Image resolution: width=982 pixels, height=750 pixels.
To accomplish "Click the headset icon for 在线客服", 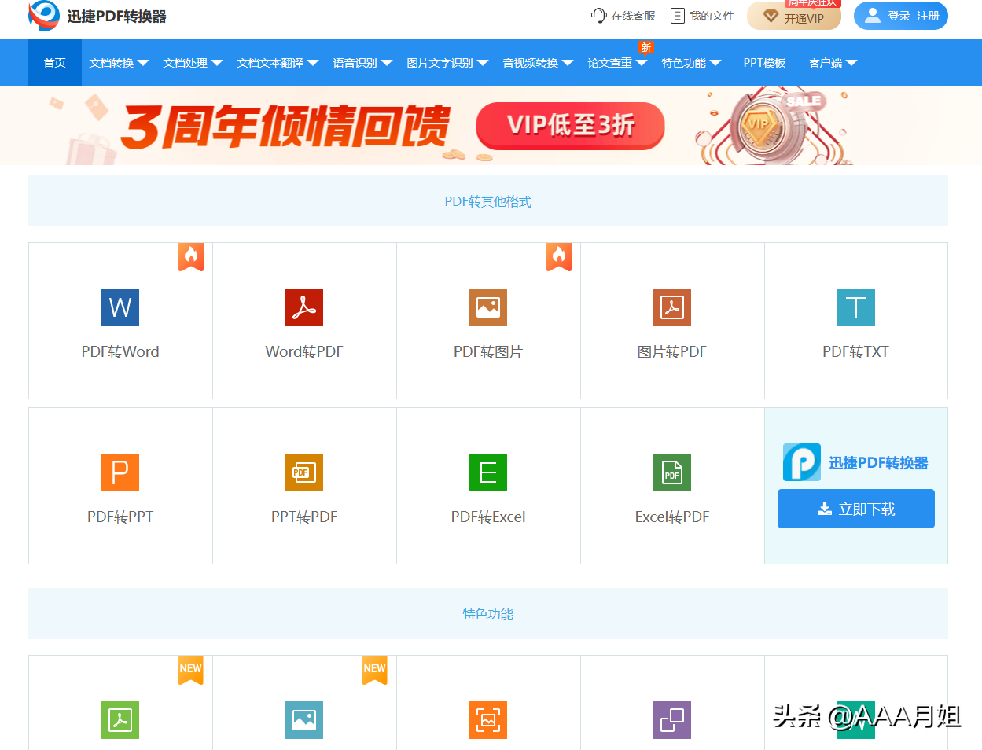I will 599,16.
